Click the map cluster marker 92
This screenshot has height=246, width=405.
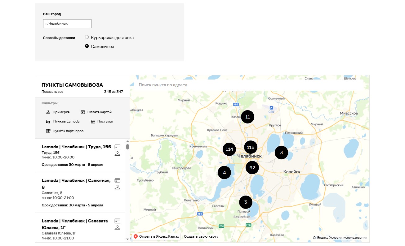pyautogui.click(x=252, y=168)
